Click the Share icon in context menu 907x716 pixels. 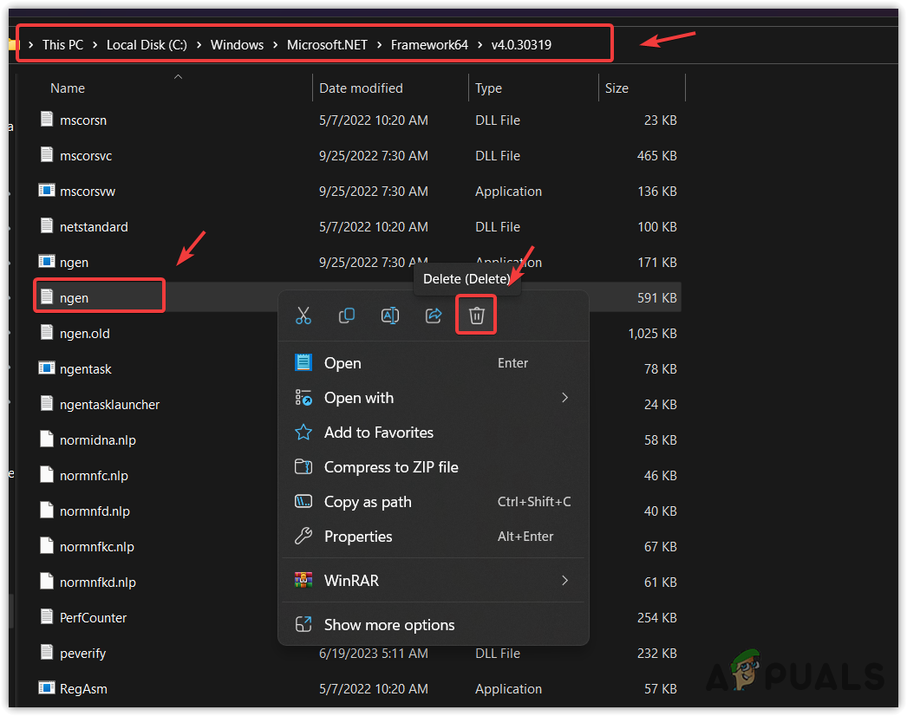click(x=434, y=316)
